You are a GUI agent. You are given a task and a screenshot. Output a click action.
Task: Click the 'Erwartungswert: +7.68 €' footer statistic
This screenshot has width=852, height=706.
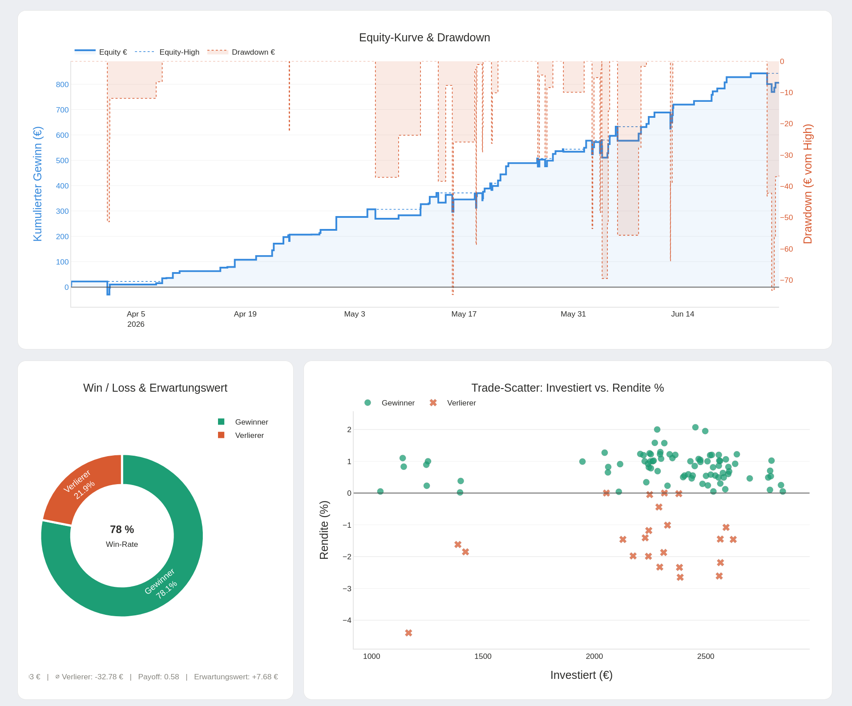pos(236,677)
